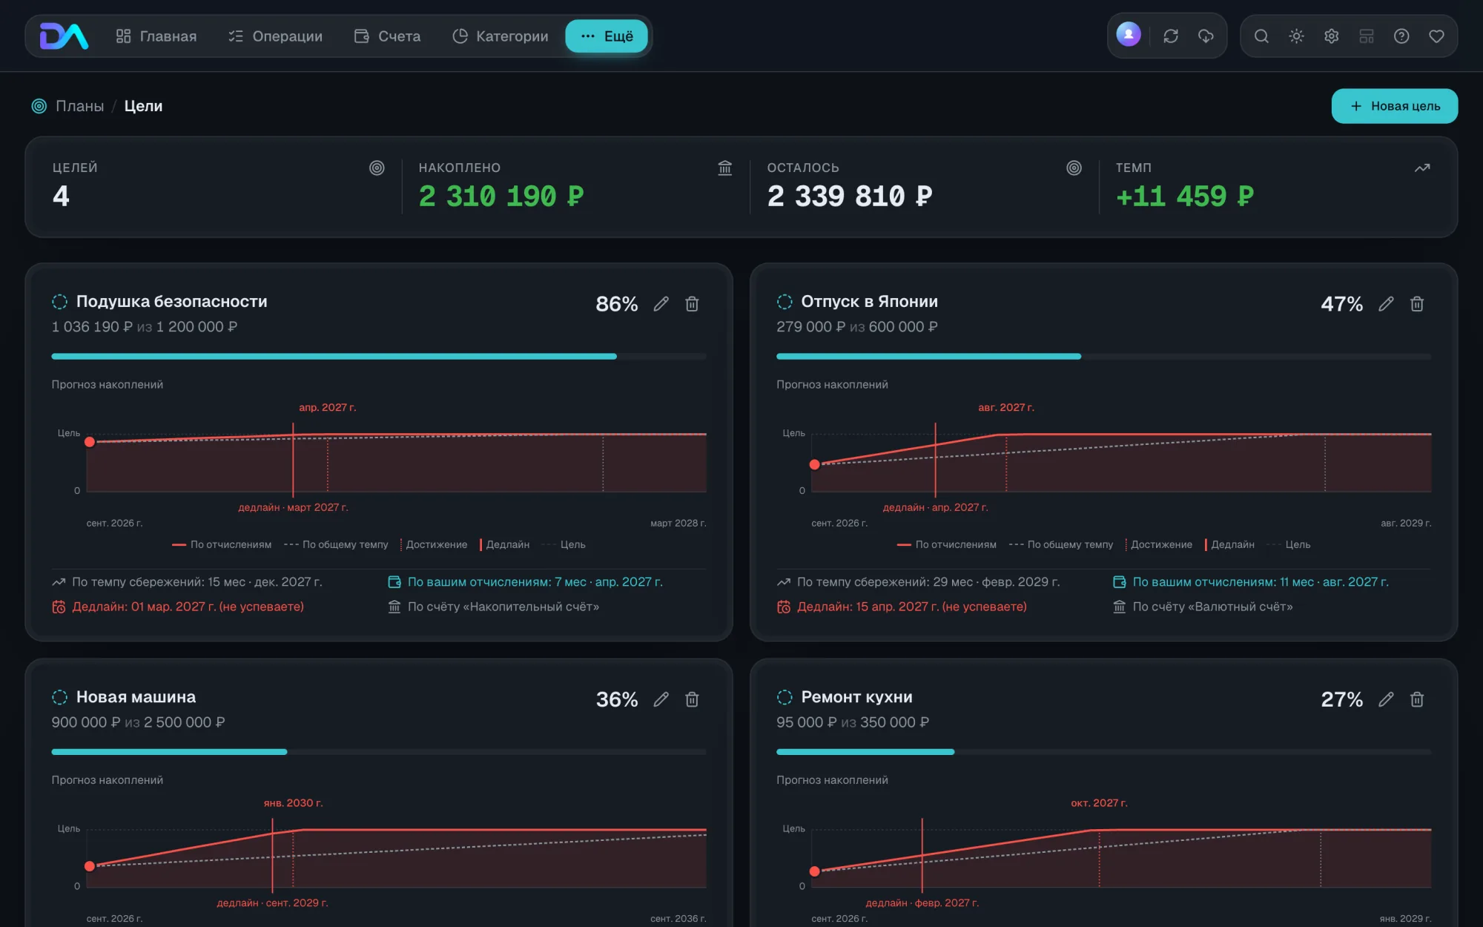Image resolution: width=1483 pixels, height=927 pixels.
Task: Click the Новая цель button
Action: (x=1394, y=106)
